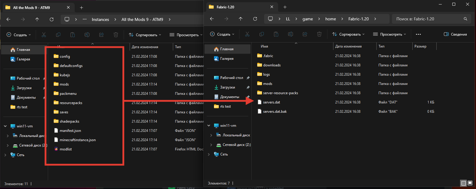The image size is (476, 189).
Task: Open Создать dropdown in Fabric-1.20 window
Action: click(x=222, y=34)
